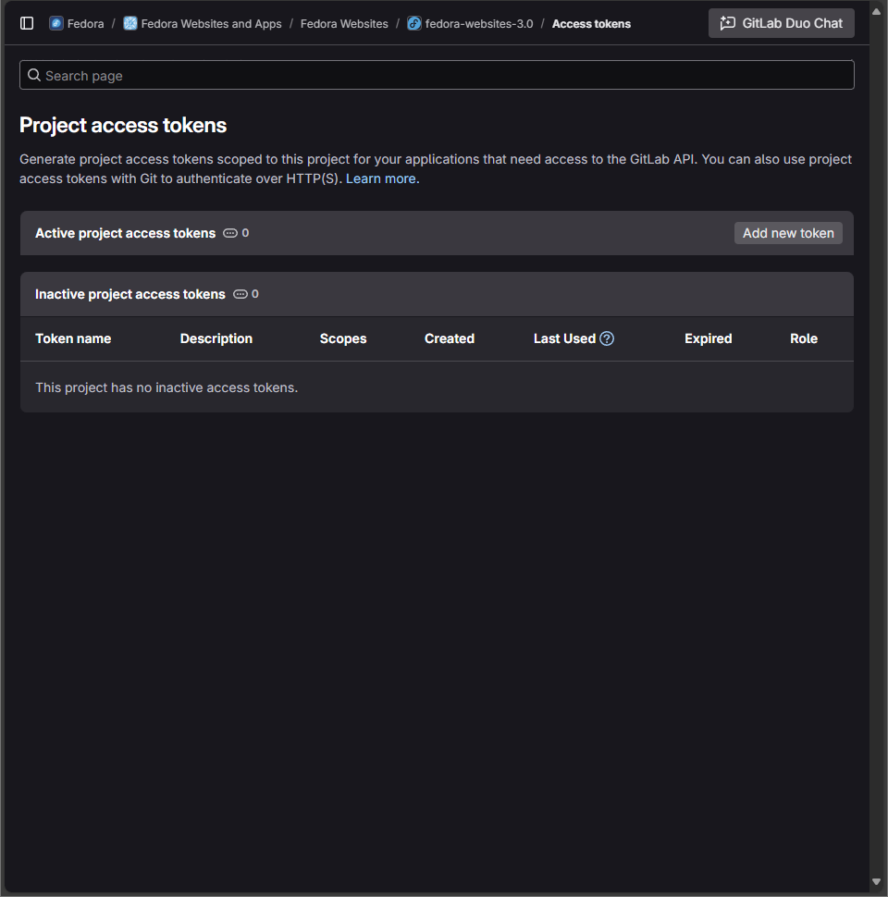Click the fedora-websites-3.0 project avatar icon

413,23
